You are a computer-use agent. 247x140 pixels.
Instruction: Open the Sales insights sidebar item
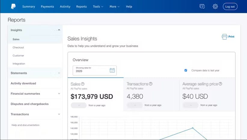(x=16, y=39)
